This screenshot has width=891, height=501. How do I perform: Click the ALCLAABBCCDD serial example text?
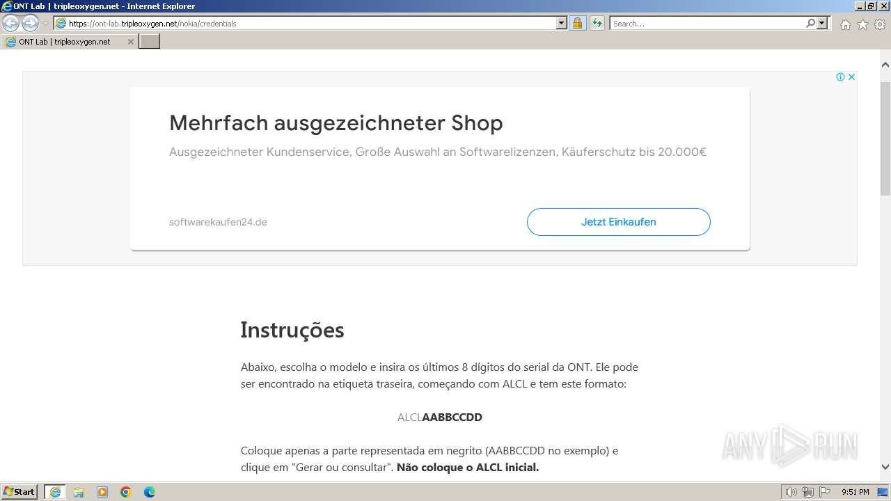(x=440, y=417)
